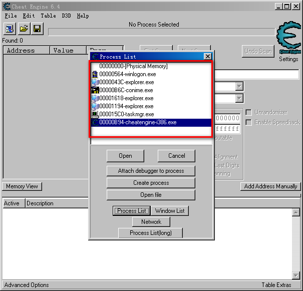Click Attach debugger to process button
This screenshot has height=291, width=303.
(151, 171)
